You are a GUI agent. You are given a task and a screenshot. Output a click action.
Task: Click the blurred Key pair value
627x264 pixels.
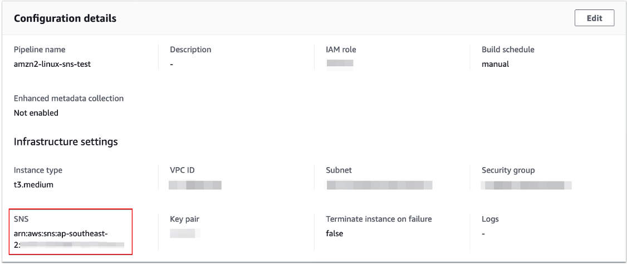coord(185,233)
